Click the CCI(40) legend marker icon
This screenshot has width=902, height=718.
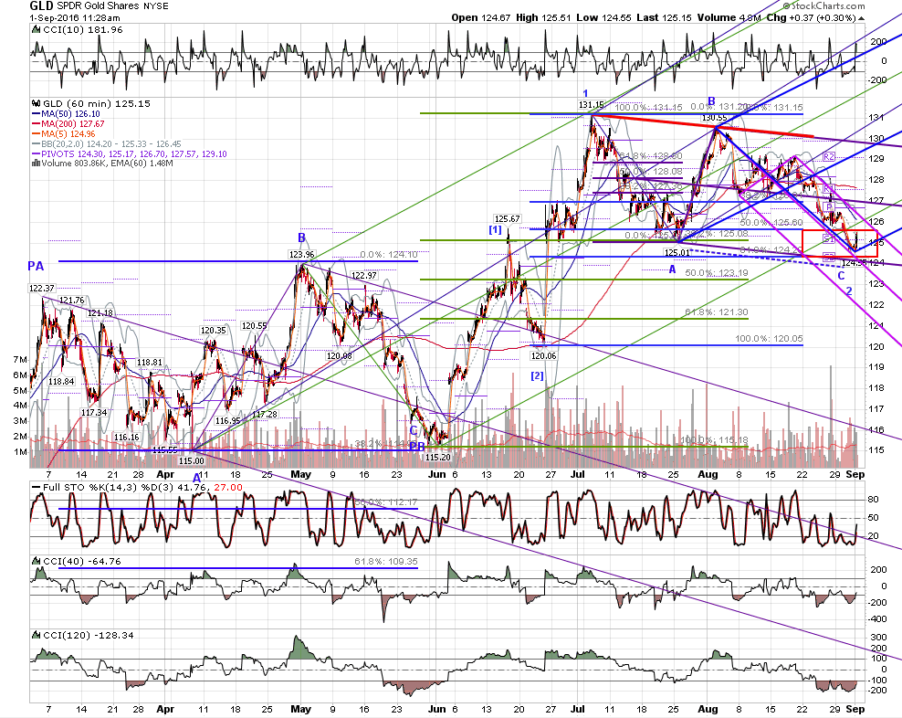36,562
